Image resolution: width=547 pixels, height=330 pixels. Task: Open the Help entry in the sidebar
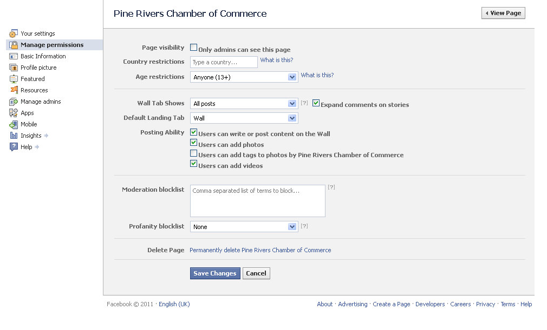(14, 147)
